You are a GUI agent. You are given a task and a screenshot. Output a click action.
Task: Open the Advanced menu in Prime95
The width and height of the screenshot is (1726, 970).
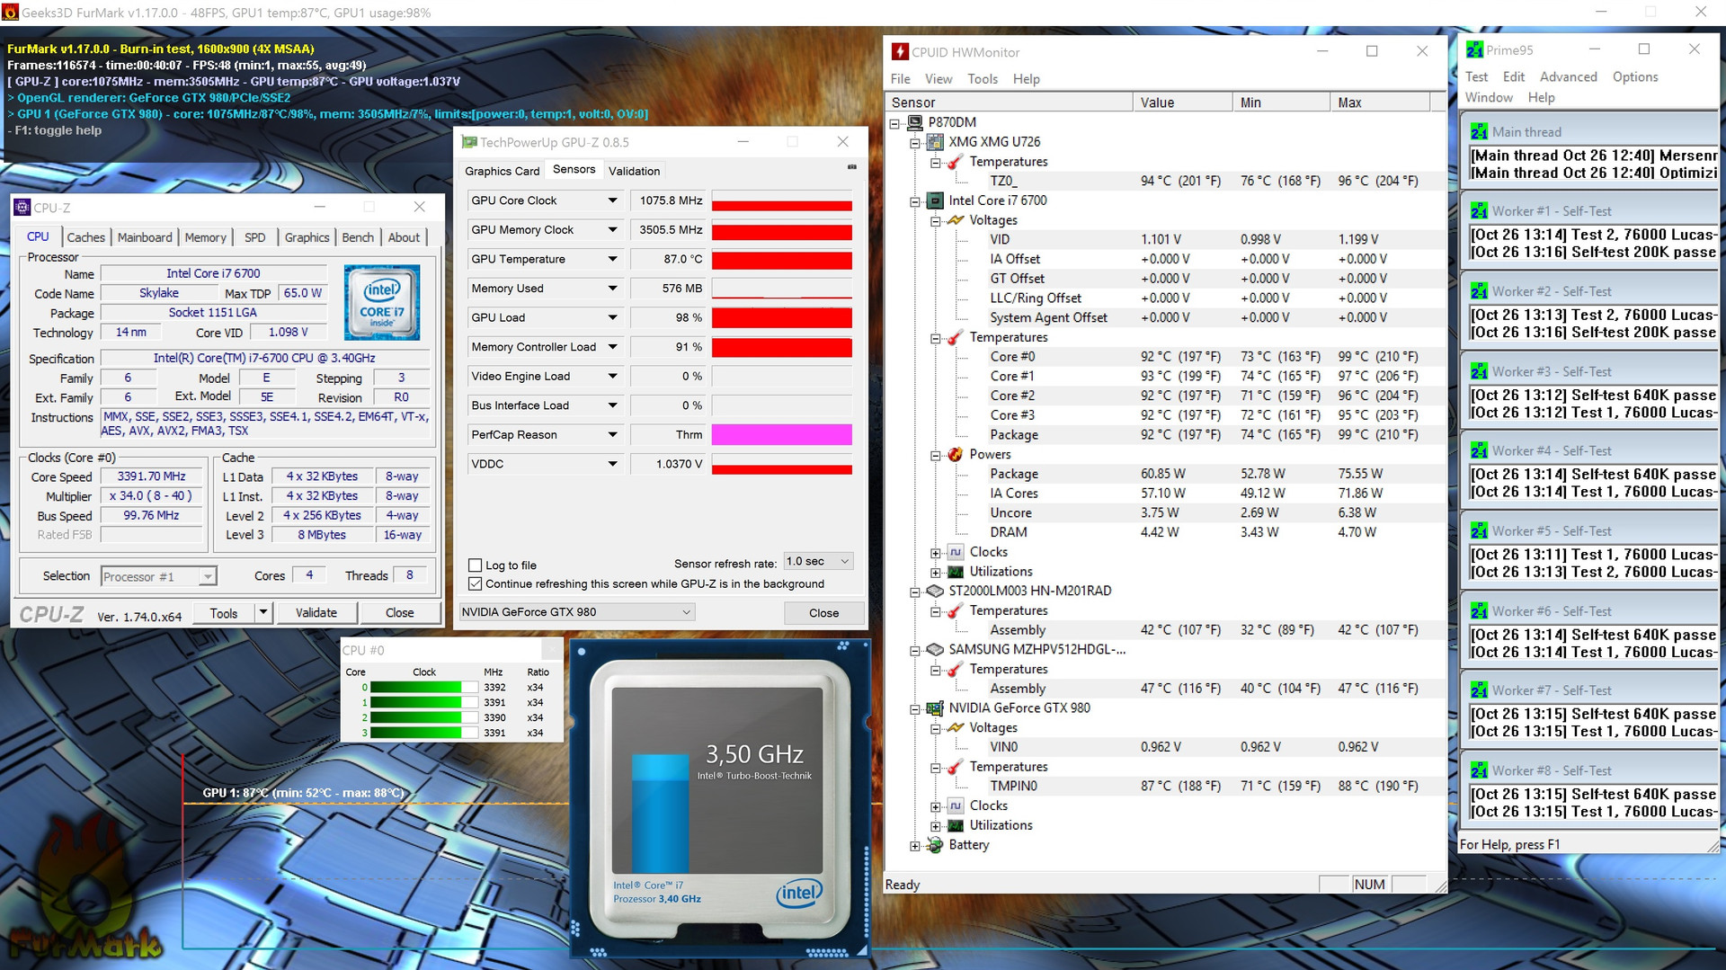(x=1568, y=77)
